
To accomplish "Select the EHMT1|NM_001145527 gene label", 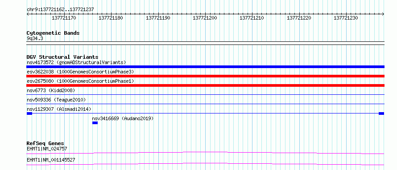I will [x=51, y=160].
